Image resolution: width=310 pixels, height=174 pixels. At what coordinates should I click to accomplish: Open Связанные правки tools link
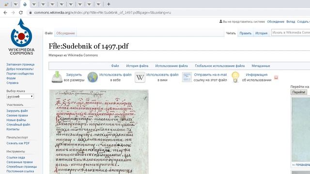pyautogui.click(x=19, y=162)
